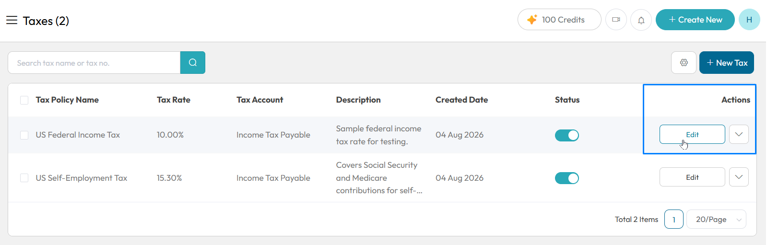Check the US Federal Income Tax row
Viewport: 767px width, 245px height.
point(24,135)
